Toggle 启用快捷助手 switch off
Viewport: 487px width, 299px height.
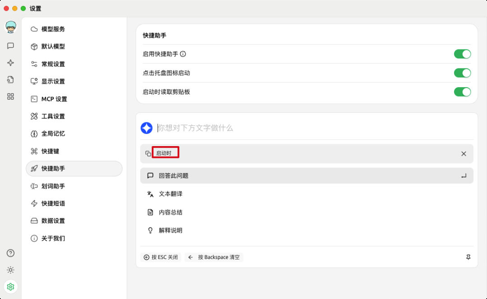pyautogui.click(x=462, y=54)
